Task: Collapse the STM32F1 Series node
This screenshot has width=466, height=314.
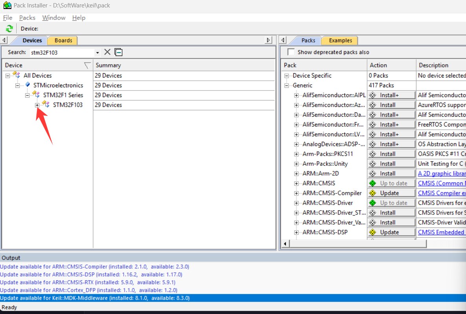Action: pyautogui.click(x=27, y=95)
